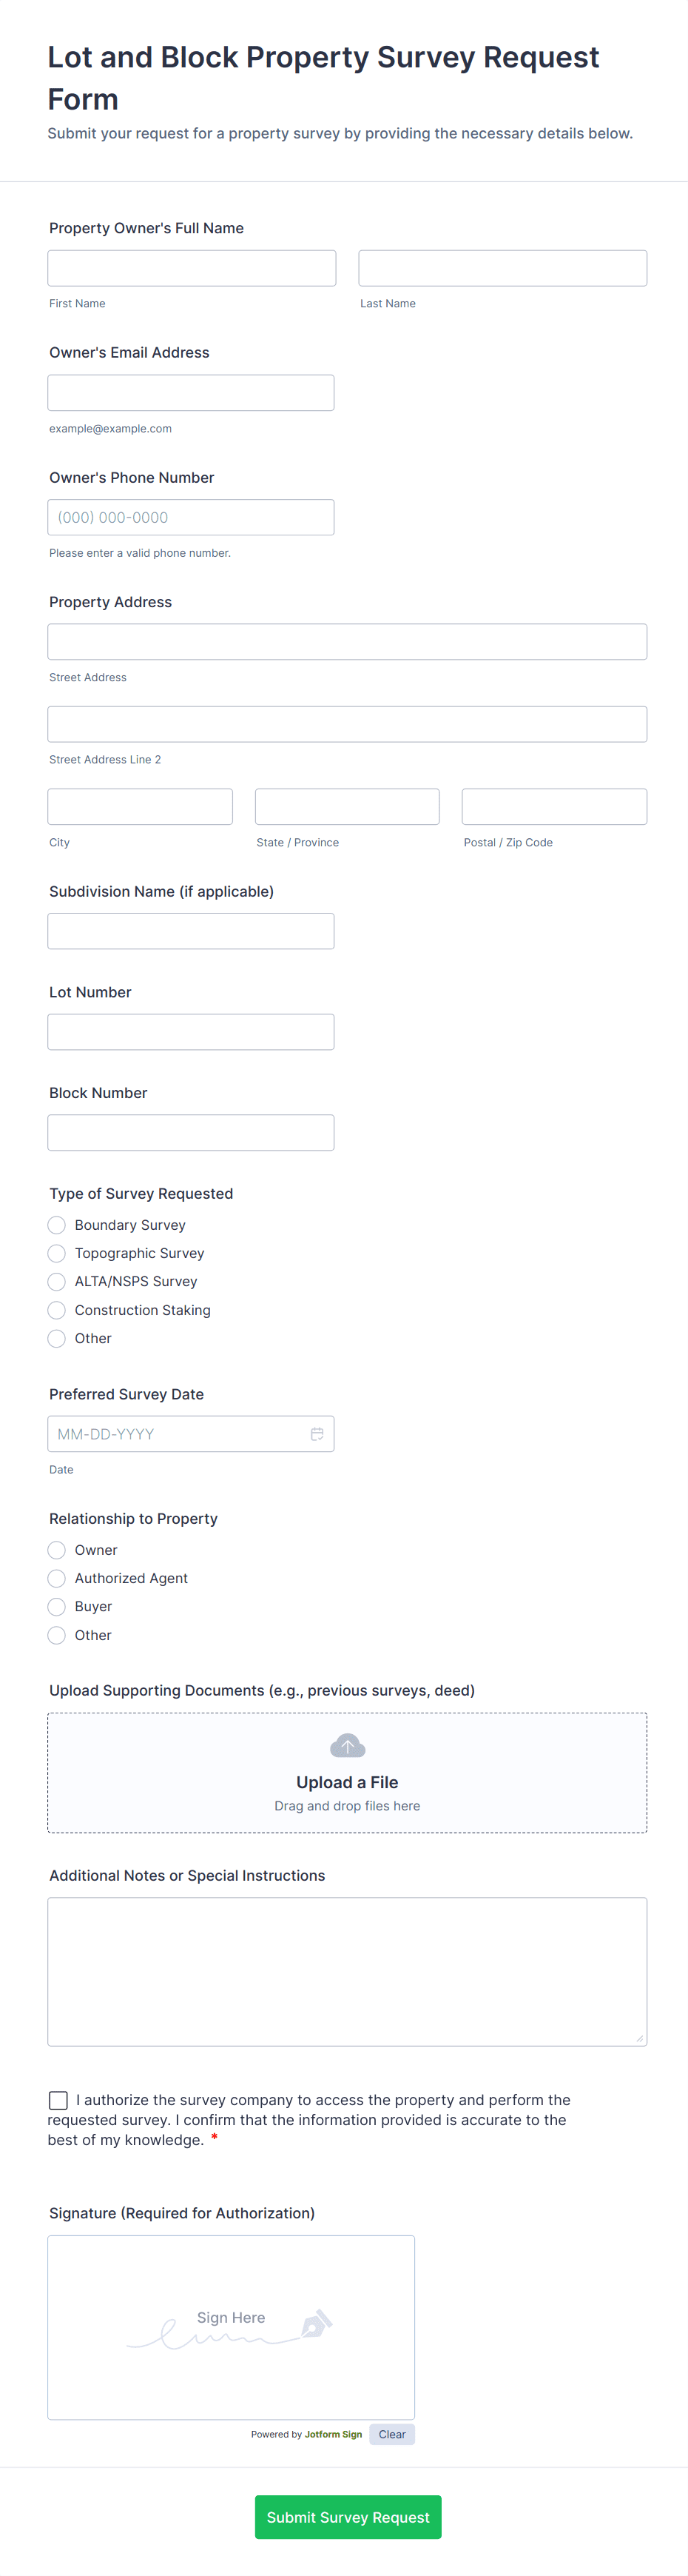Screen dimensions: 688x2576
Task: Click the pen icon in signature box
Action: [317, 2323]
